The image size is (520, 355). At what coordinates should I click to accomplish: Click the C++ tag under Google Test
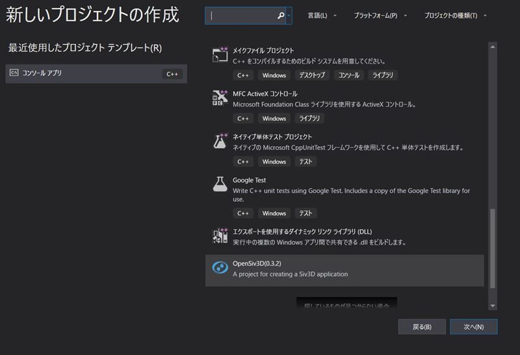[x=243, y=214]
